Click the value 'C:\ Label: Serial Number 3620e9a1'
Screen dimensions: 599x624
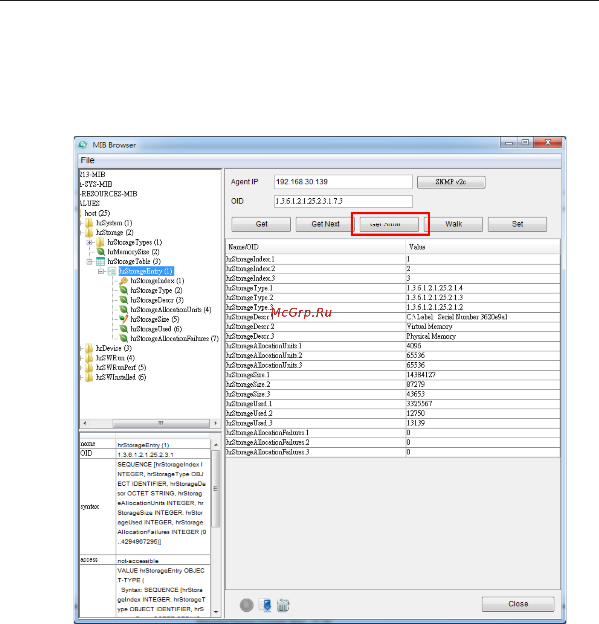(457, 317)
